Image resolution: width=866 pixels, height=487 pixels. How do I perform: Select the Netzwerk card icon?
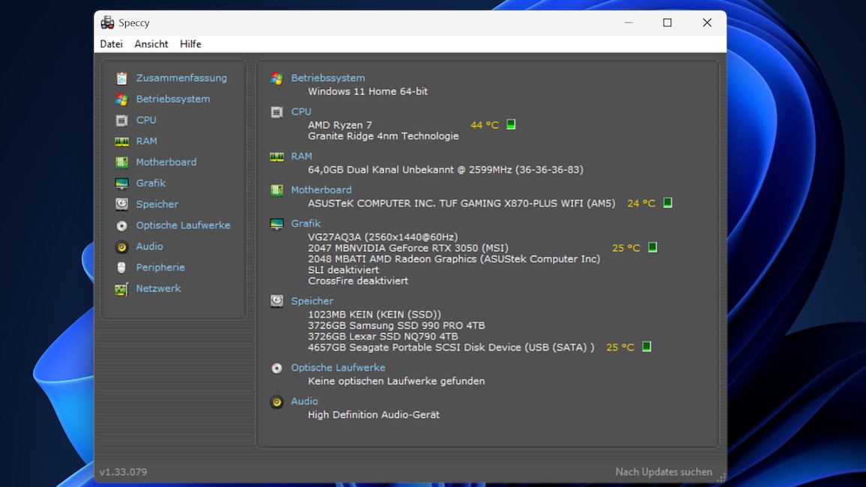pos(121,288)
